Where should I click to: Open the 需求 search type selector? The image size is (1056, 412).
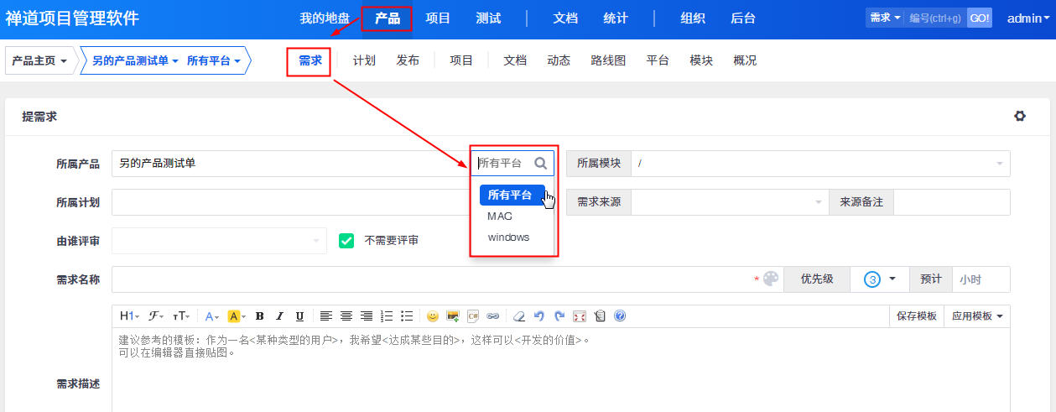[886, 18]
